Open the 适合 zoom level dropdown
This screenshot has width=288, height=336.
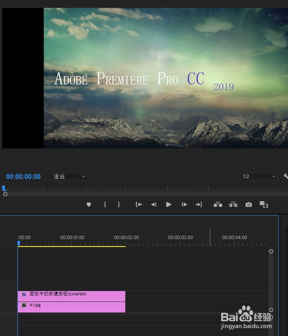point(69,177)
